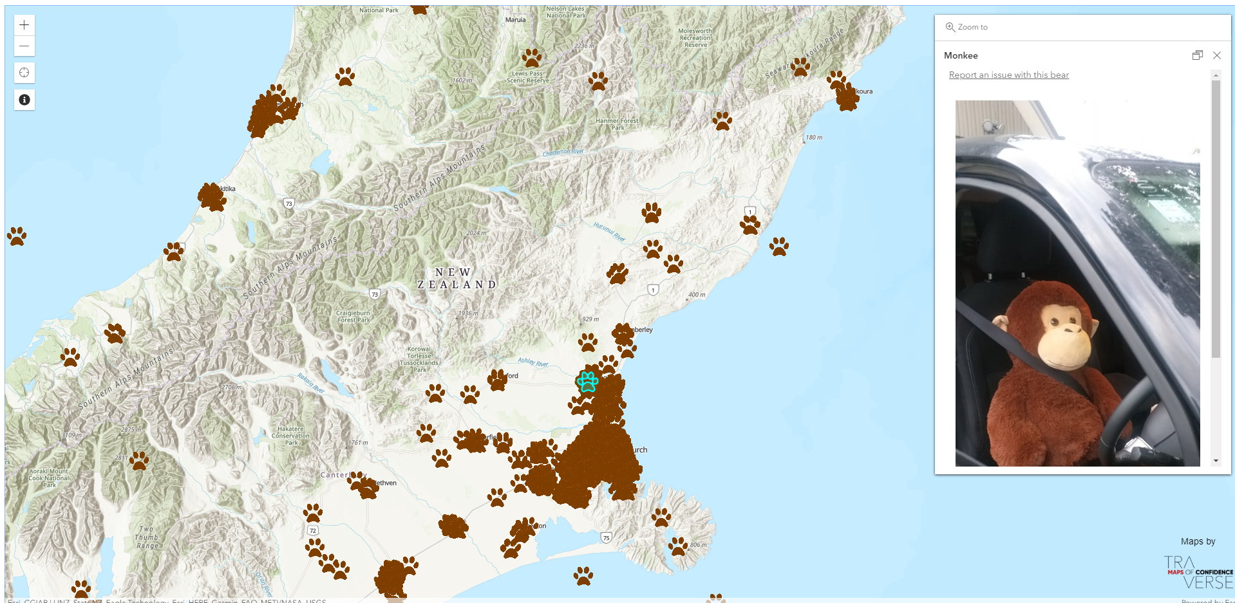Open Report an issue with this bear
Image resolution: width=1235 pixels, height=603 pixels.
click(x=1009, y=75)
